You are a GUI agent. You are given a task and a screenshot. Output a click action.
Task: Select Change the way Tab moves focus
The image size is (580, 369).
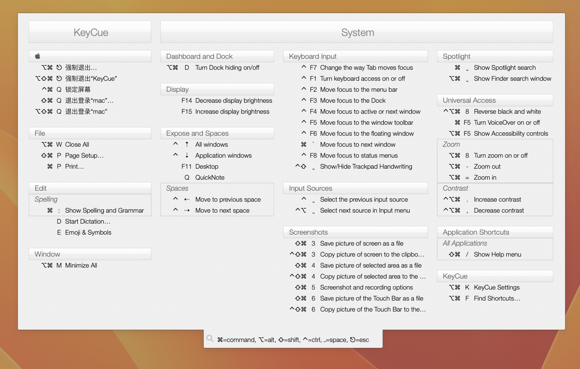(355, 68)
